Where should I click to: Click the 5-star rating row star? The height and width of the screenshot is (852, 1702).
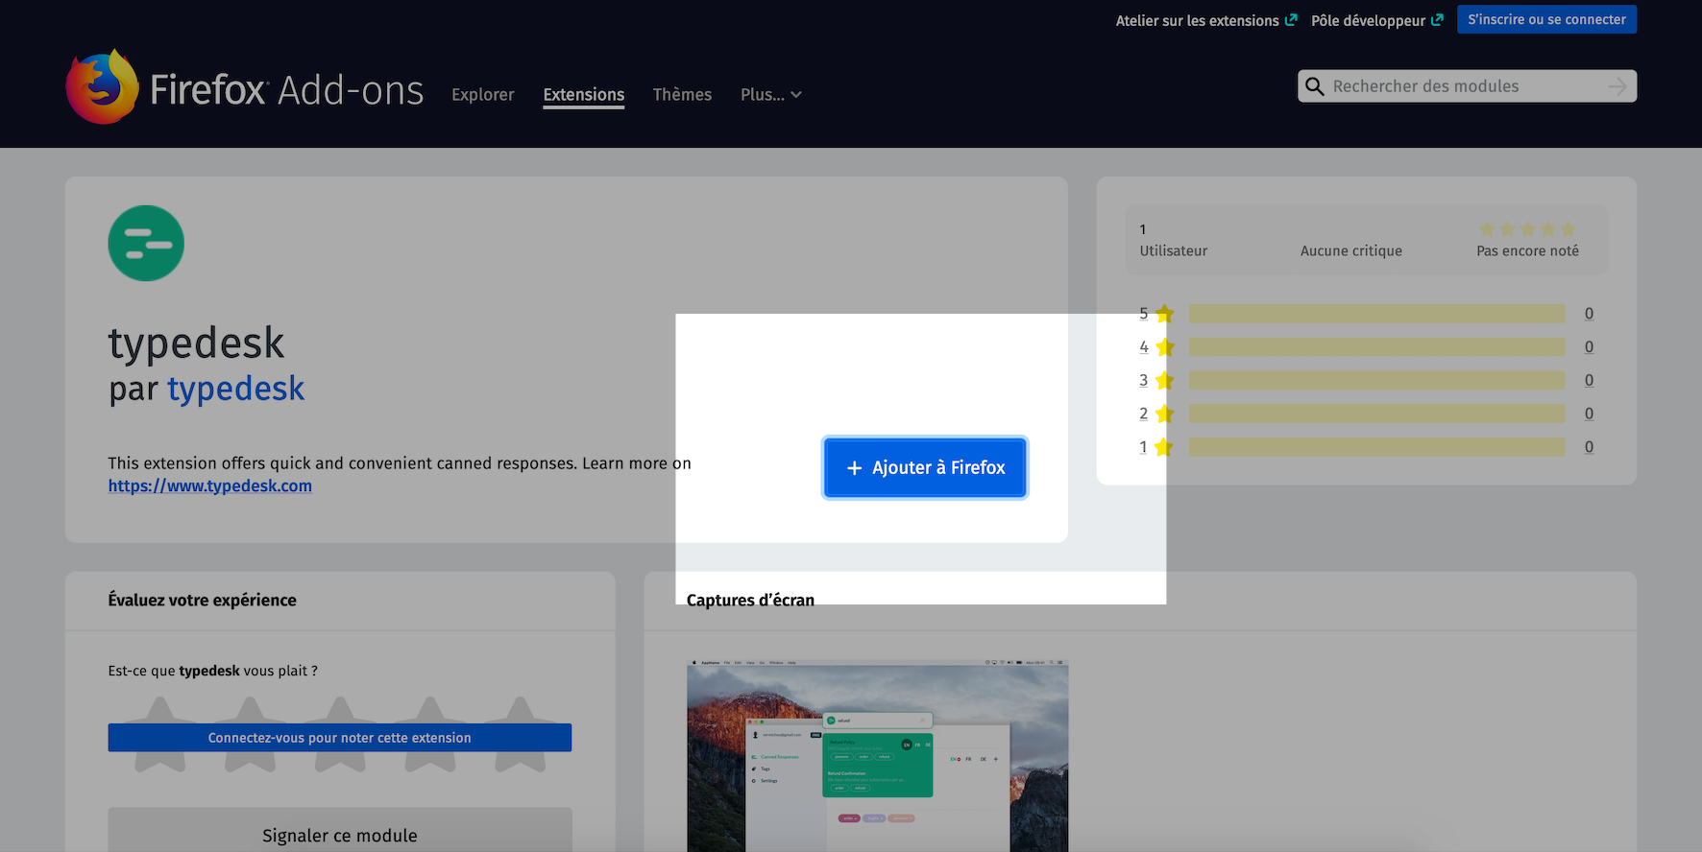1164,314
